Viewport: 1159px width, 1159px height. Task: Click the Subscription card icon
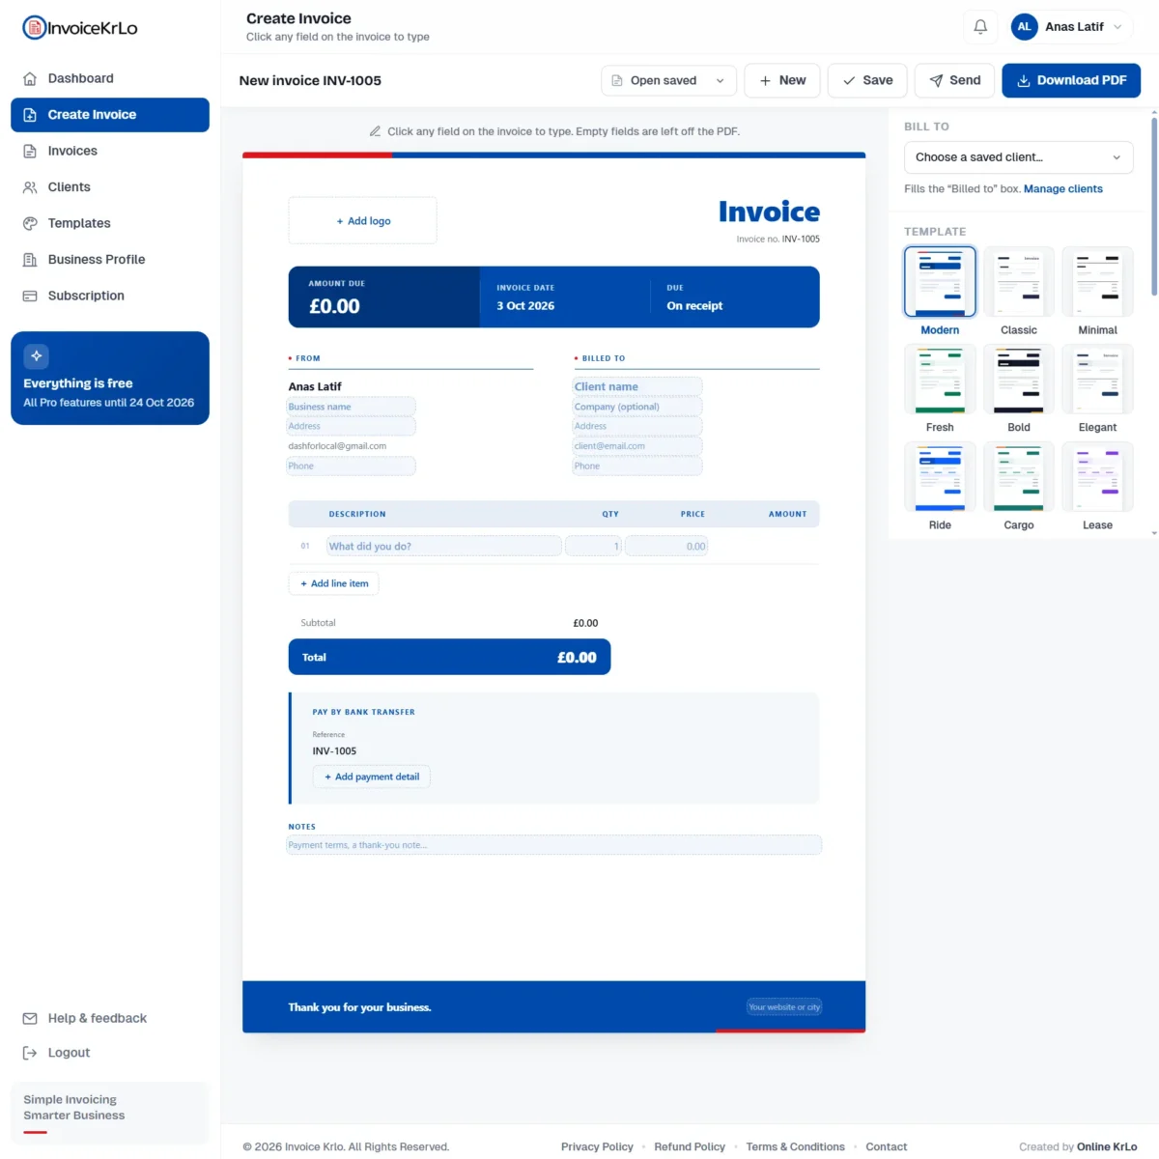click(30, 296)
